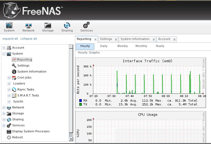
Task: Collapse the System tree node
Action: (4, 54)
